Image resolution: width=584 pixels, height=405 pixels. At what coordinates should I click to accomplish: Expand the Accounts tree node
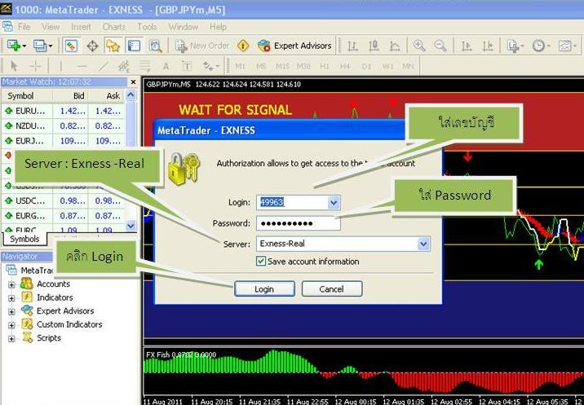pyautogui.click(x=11, y=284)
